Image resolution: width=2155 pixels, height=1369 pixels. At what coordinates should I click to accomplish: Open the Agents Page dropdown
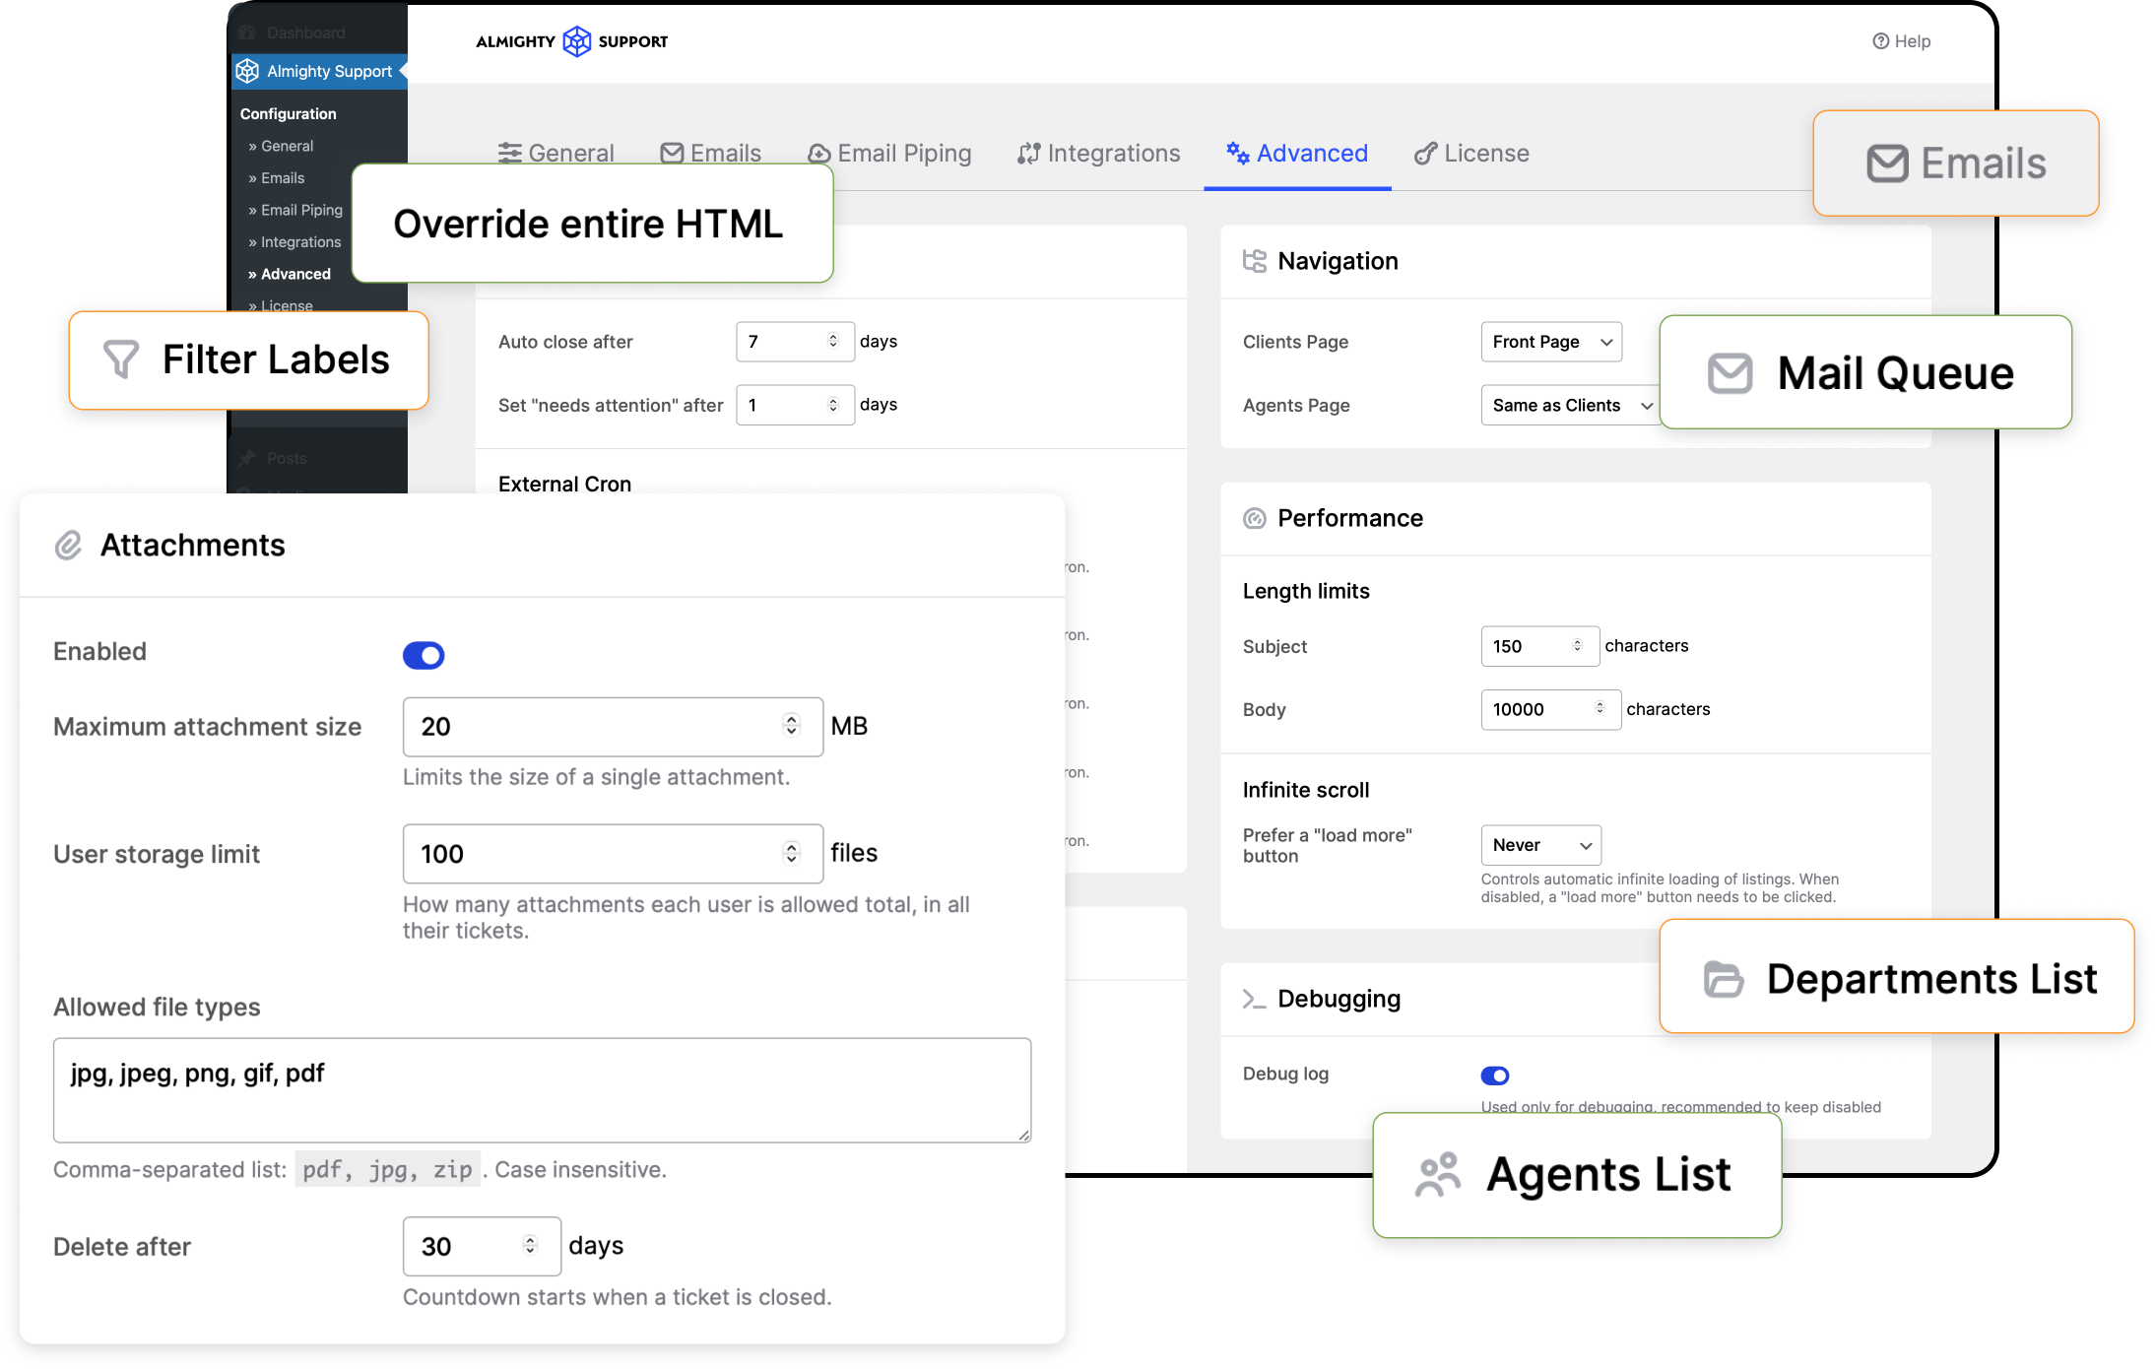point(1570,405)
